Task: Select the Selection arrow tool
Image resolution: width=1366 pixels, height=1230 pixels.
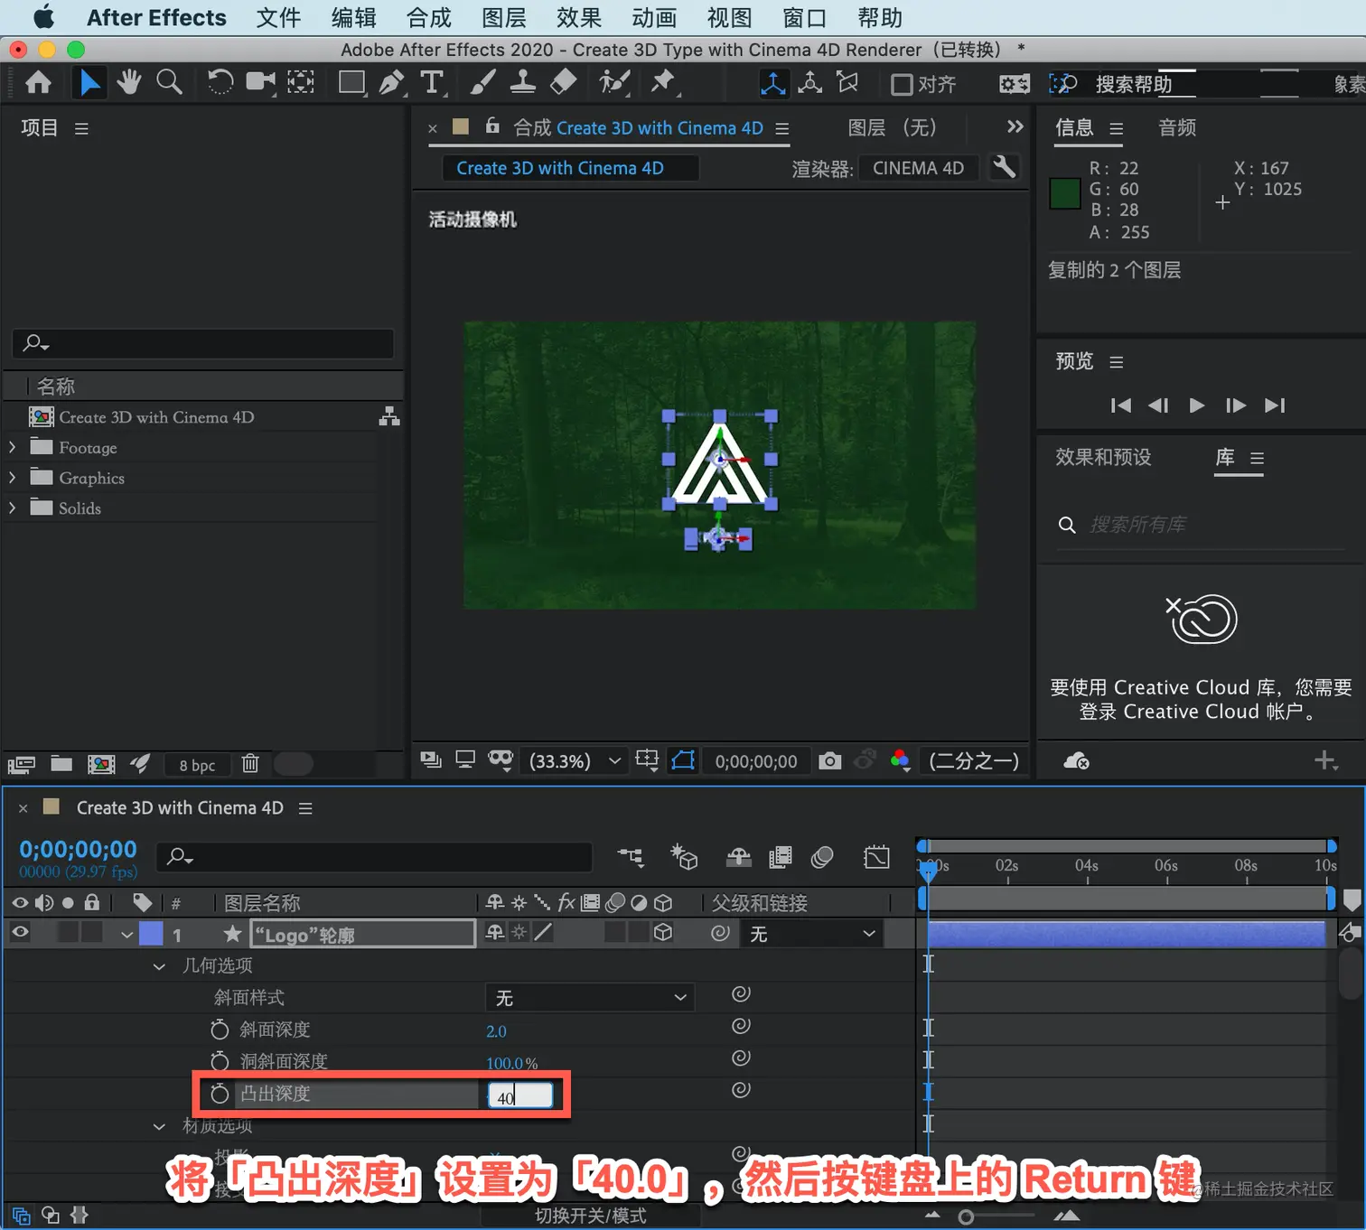Action: click(x=89, y=83)
